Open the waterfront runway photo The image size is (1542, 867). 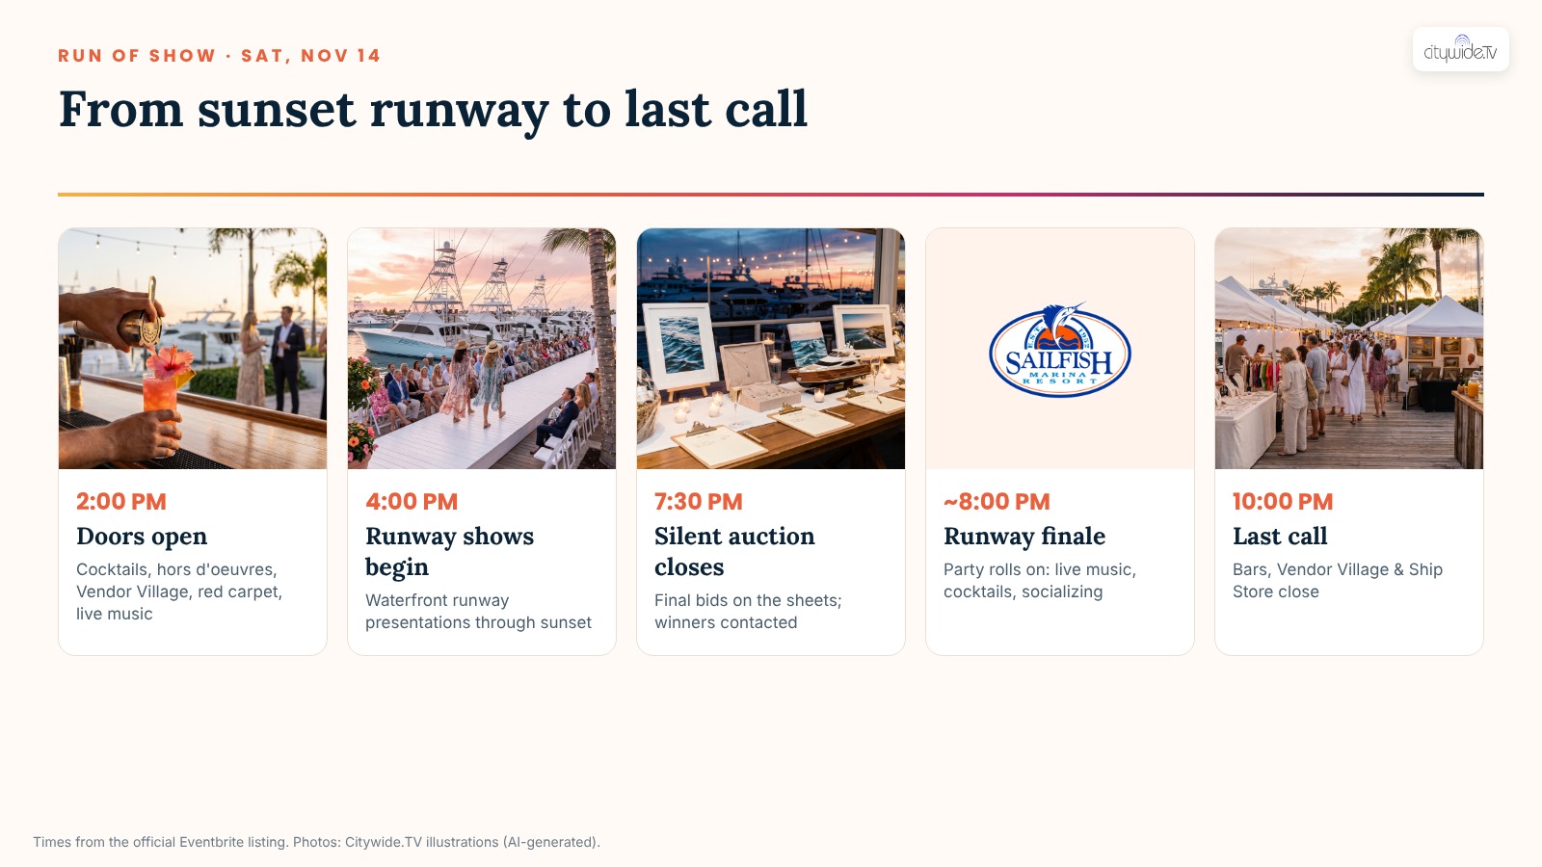tap(482, 349)
